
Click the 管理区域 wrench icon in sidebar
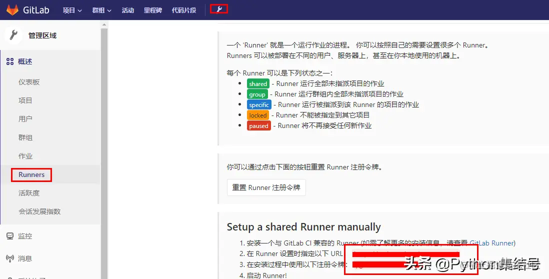click(x=13, y=35)
